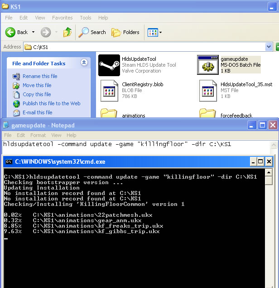Screen dimensions: 279x288
Task: Click the Rename task icon
Action: pyautogui.click(x=16, y=76)
